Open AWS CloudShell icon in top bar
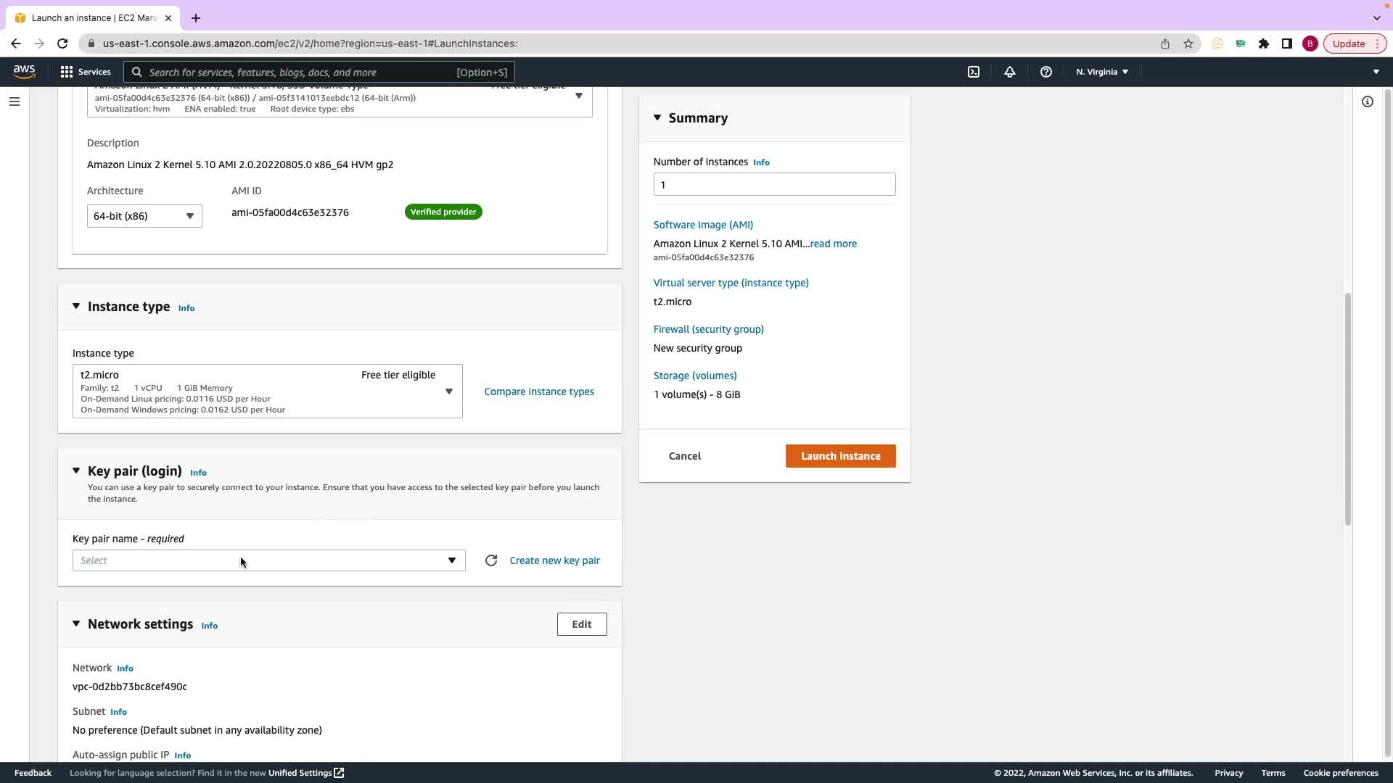Screen dimensions: 1393x783 [974, 72]
